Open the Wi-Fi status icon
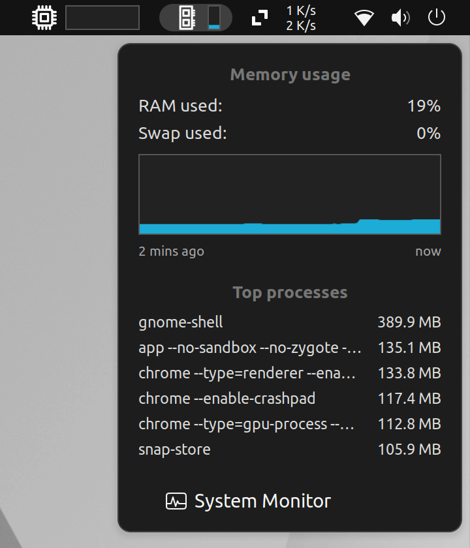Viewport: 470px width, 548px height. (x=364, y=18)
